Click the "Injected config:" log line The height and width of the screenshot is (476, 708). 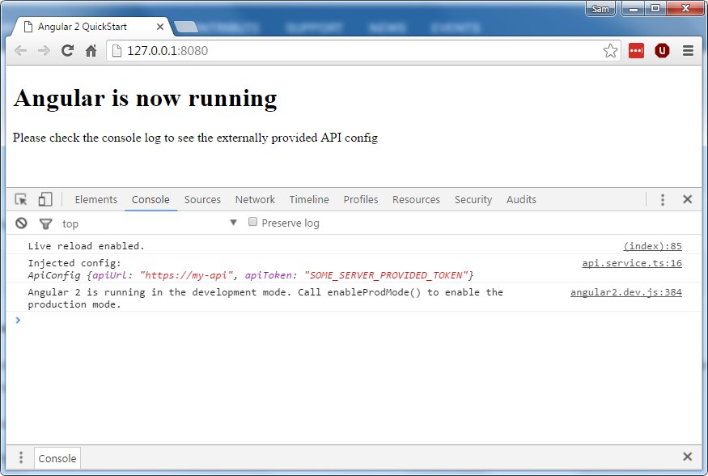tap(74, 263)
